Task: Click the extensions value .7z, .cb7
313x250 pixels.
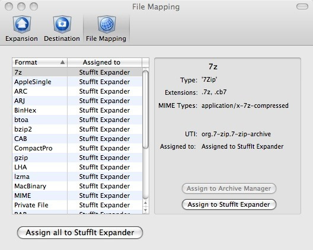Action: 214,92
